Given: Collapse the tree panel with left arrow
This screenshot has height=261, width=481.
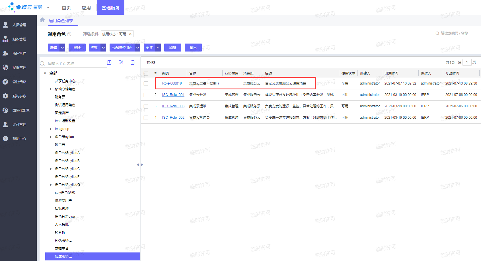Looking at the screenshot, I should [x=138, y=165].
